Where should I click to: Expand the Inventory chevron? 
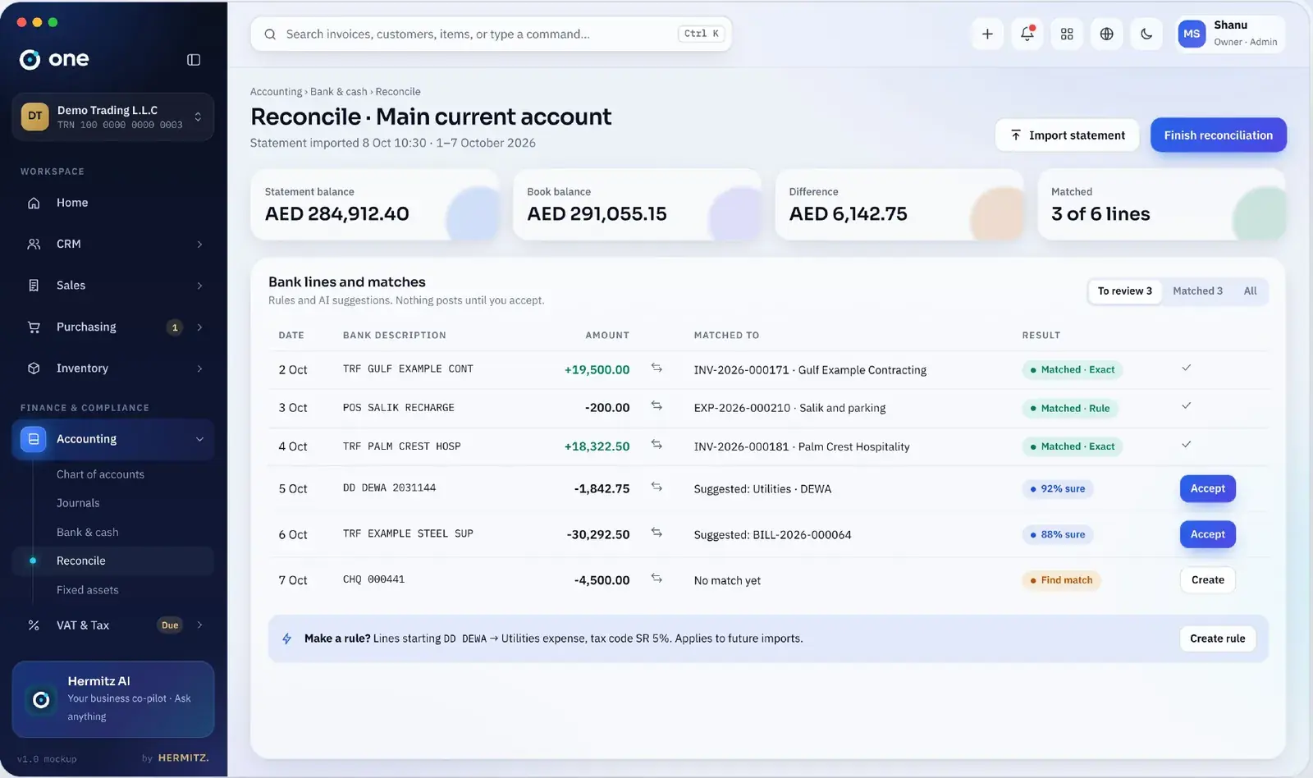(199, 368)
